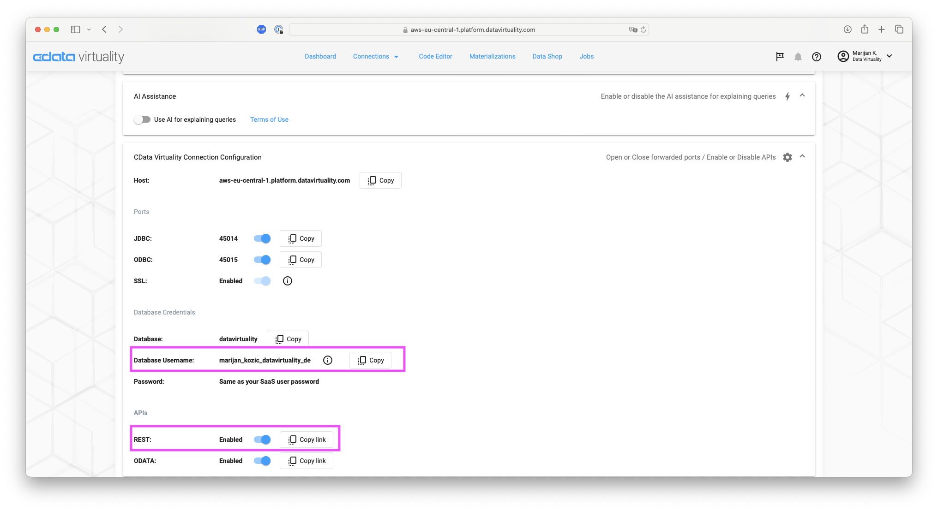Viewport: 938px width, 511px height.
Task: Open the Terms of Use link
Action: (x=269, y=119)
